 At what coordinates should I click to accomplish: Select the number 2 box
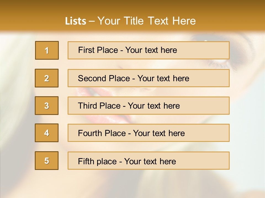(x=47, y=78)
